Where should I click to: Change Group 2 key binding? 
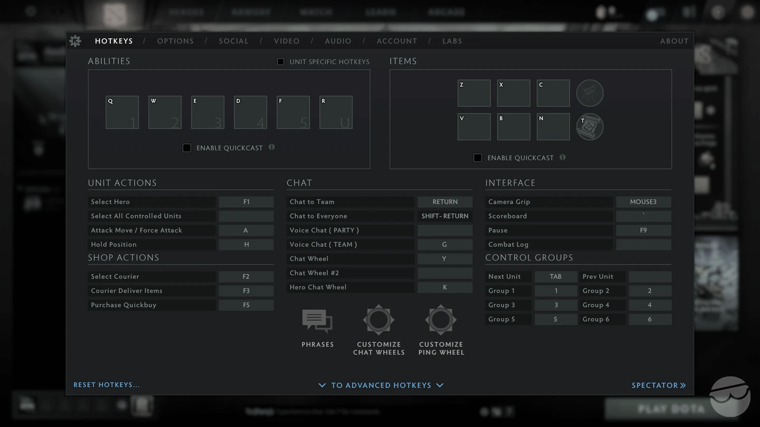pyautogui.click(x=650, y=291)
